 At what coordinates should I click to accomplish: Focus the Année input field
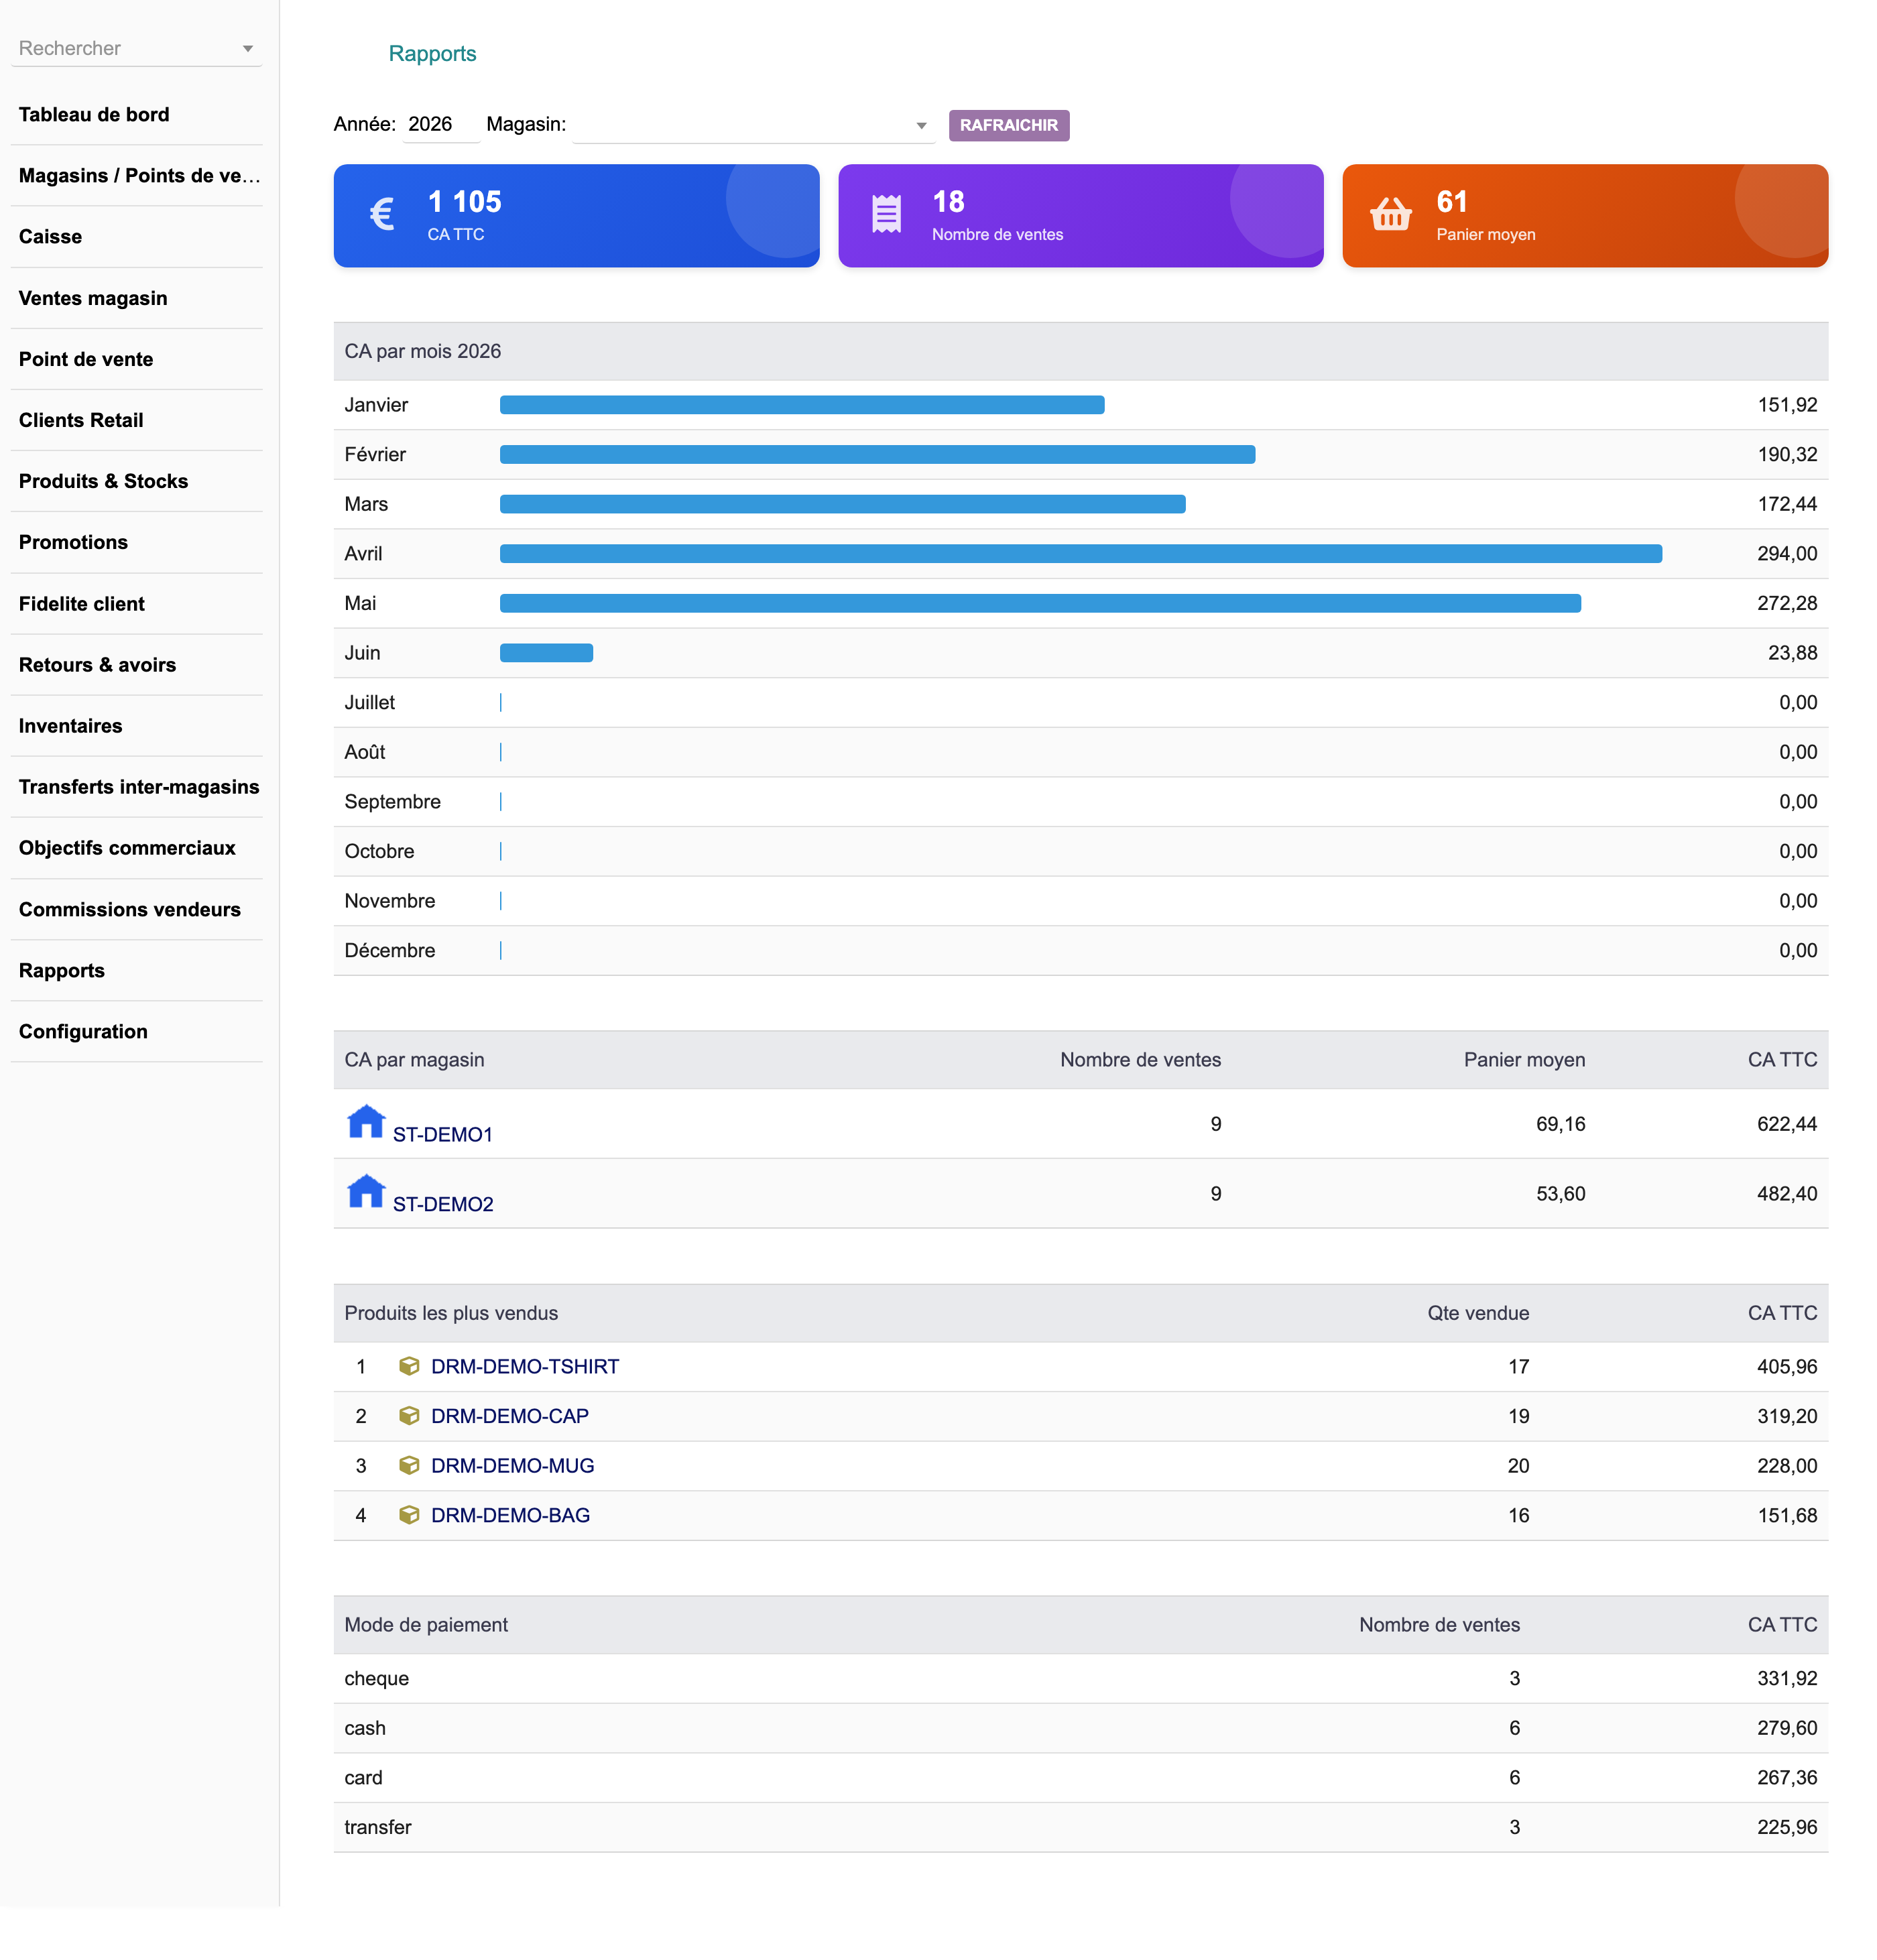click(x=440, y=125)
